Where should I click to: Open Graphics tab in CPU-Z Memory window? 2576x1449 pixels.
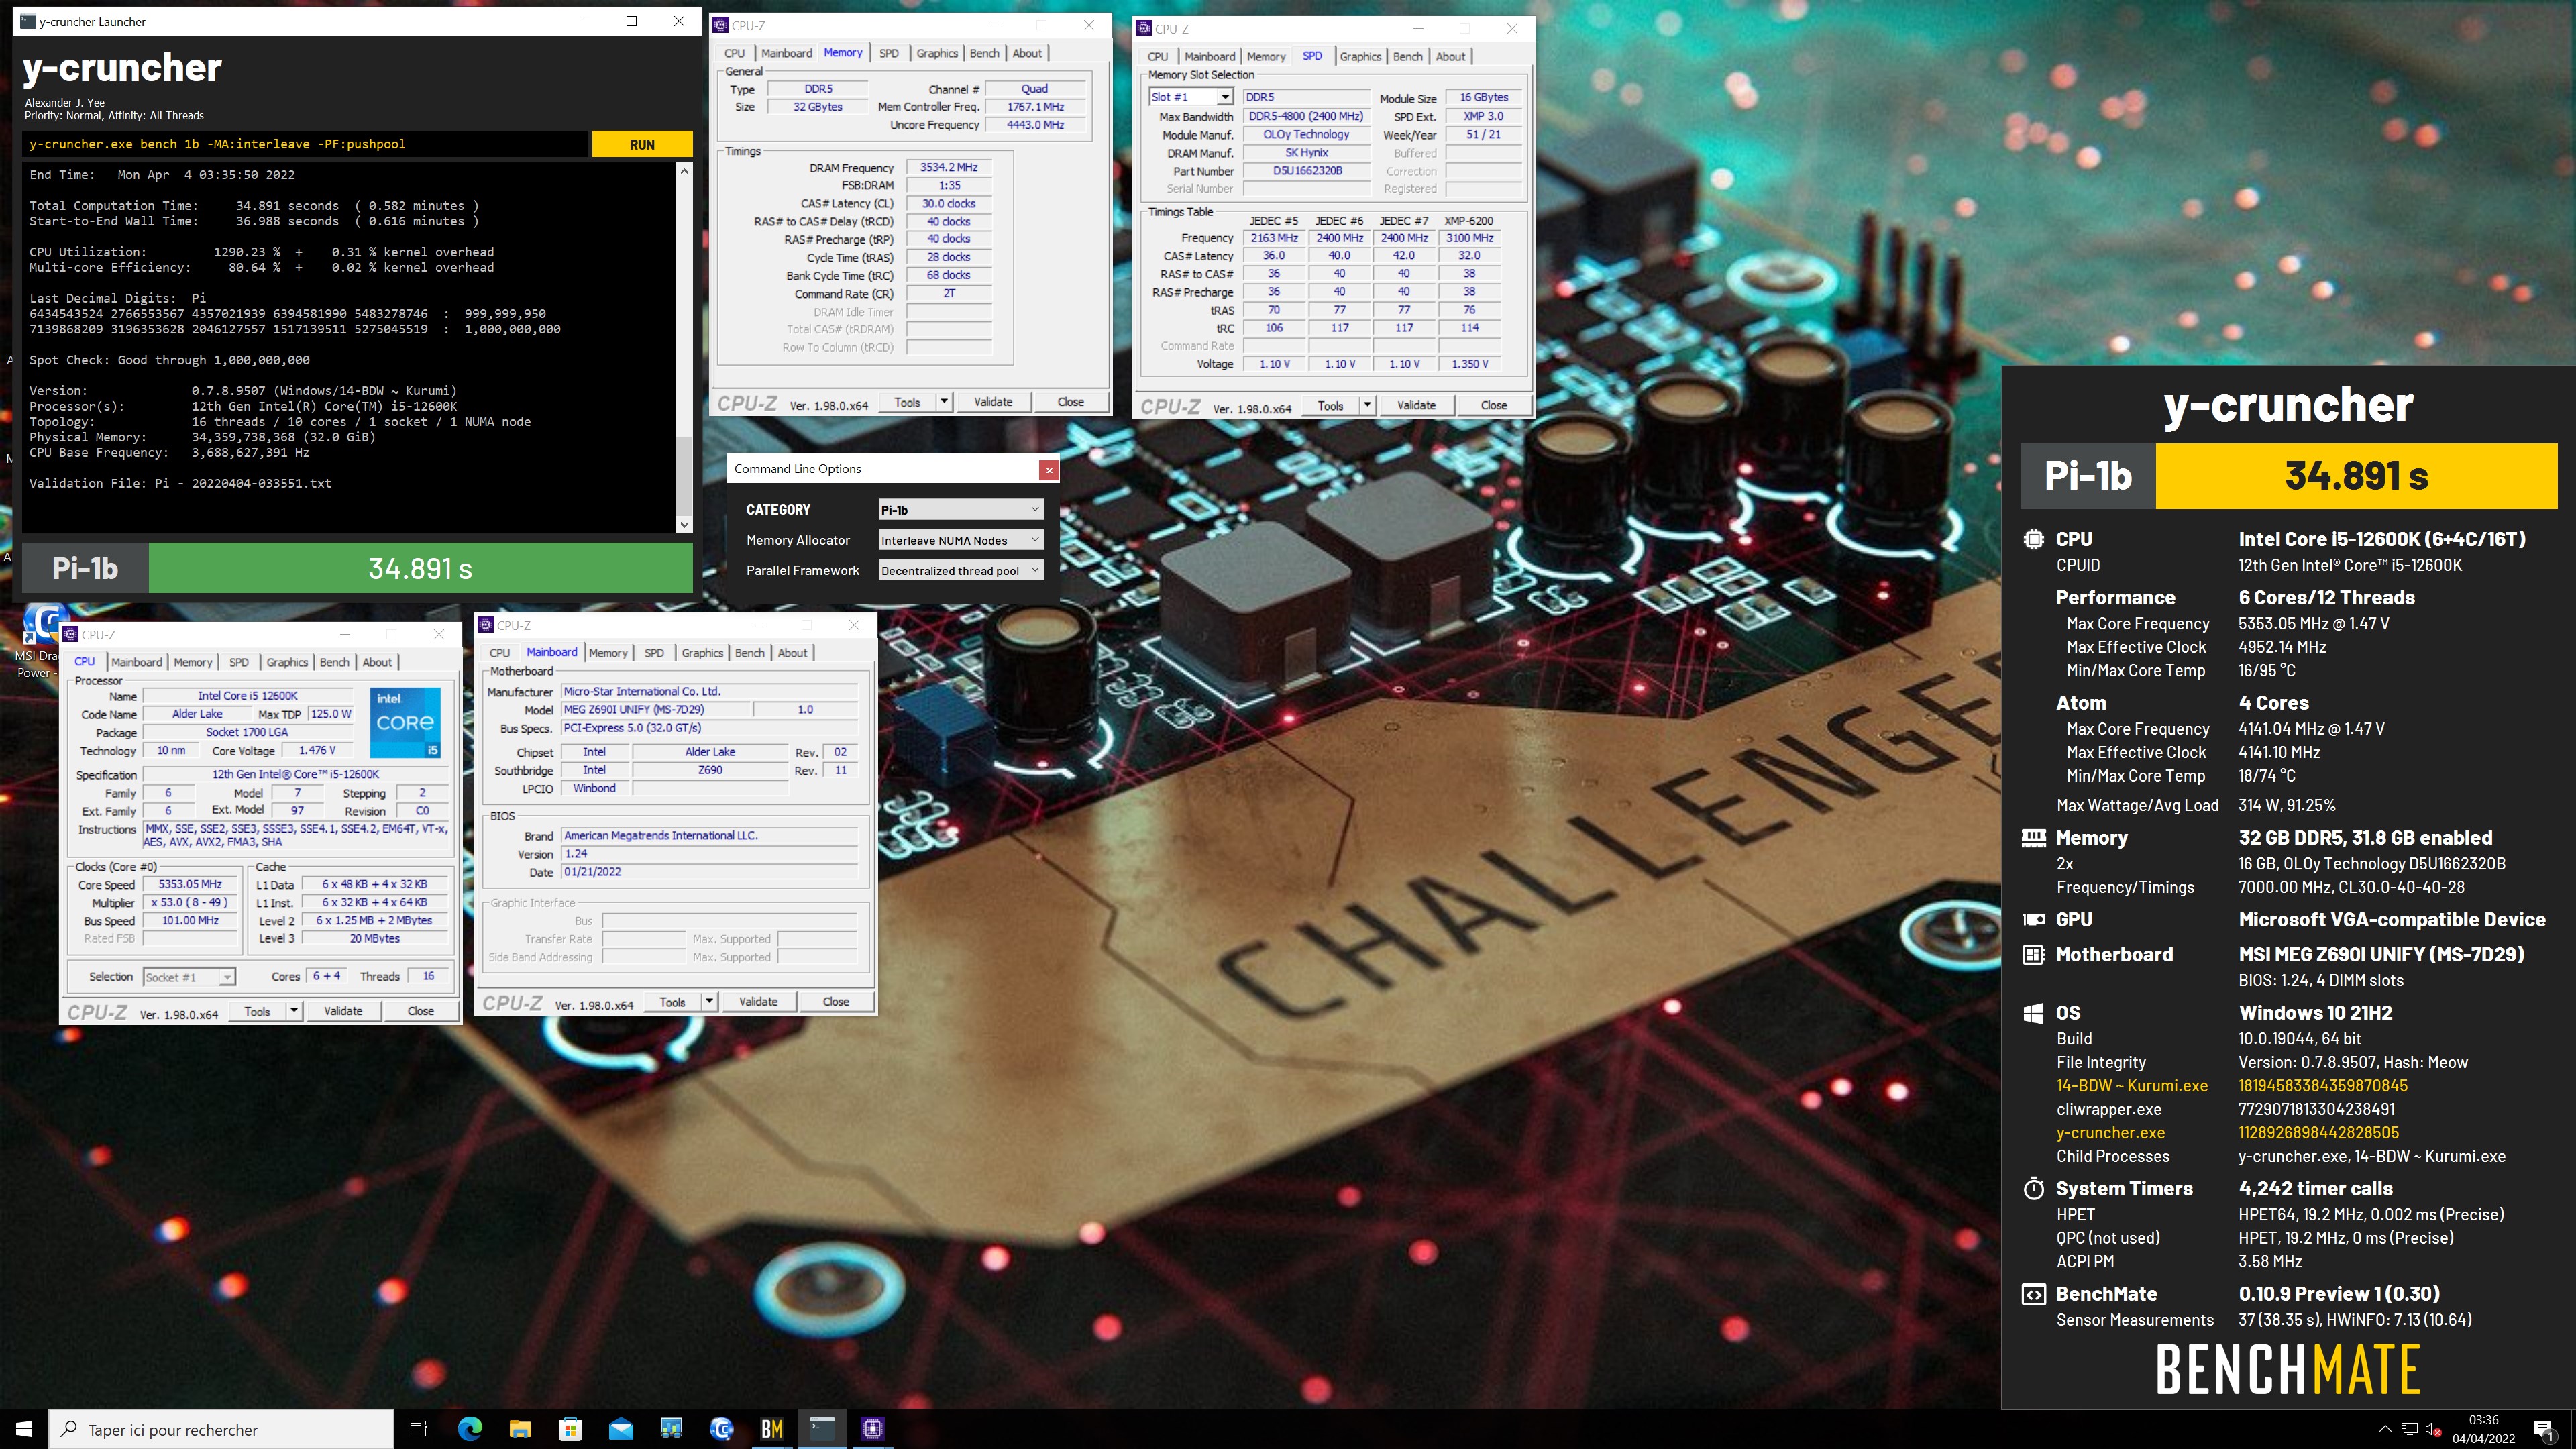[937, 53]
